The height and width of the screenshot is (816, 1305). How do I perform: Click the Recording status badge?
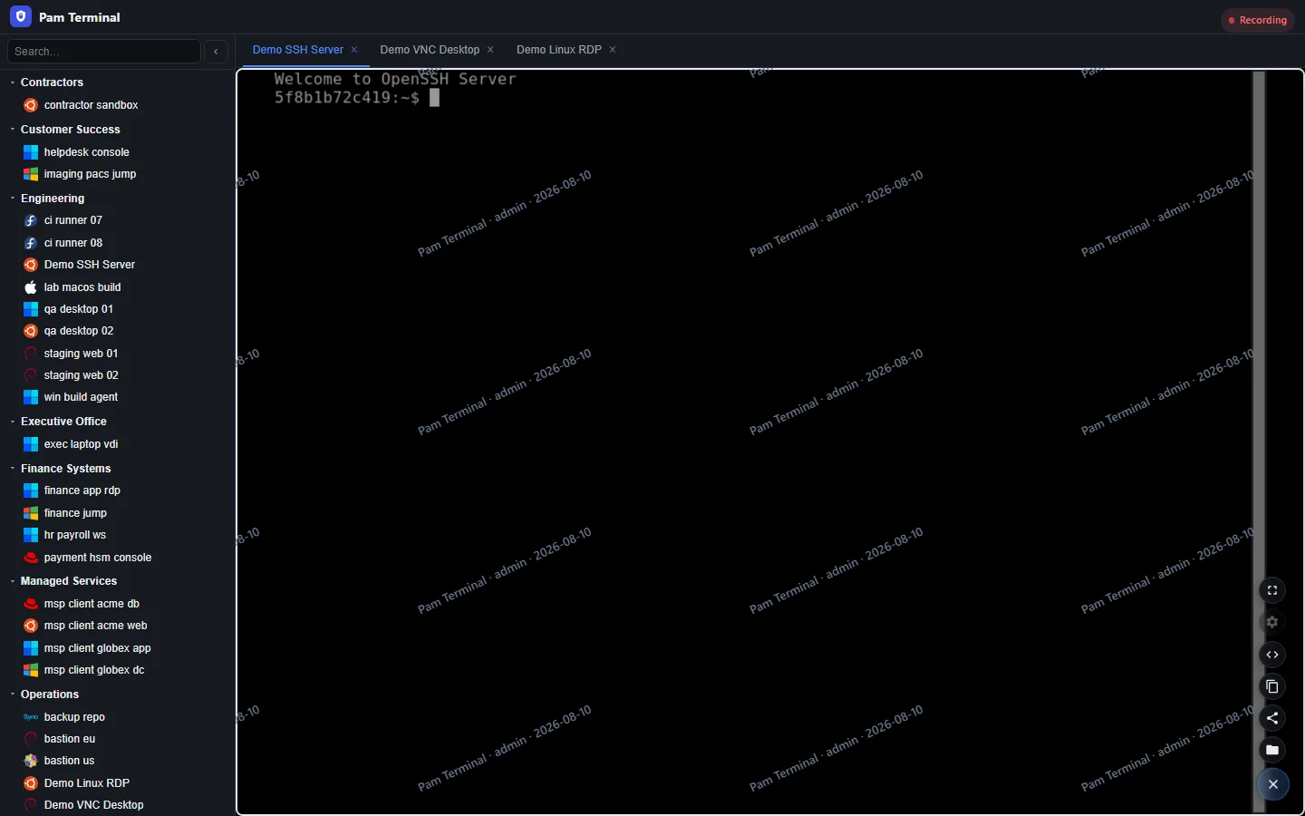coord(1258,20)
